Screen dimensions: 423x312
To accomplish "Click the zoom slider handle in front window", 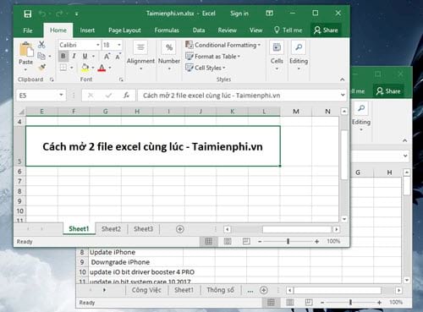I will tap(288, 242).
